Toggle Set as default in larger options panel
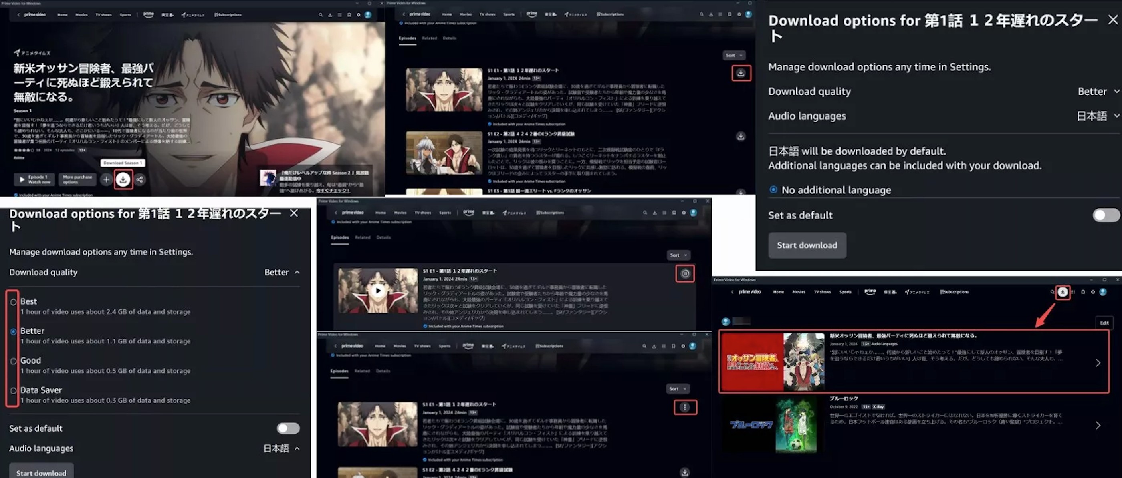 1106,215
